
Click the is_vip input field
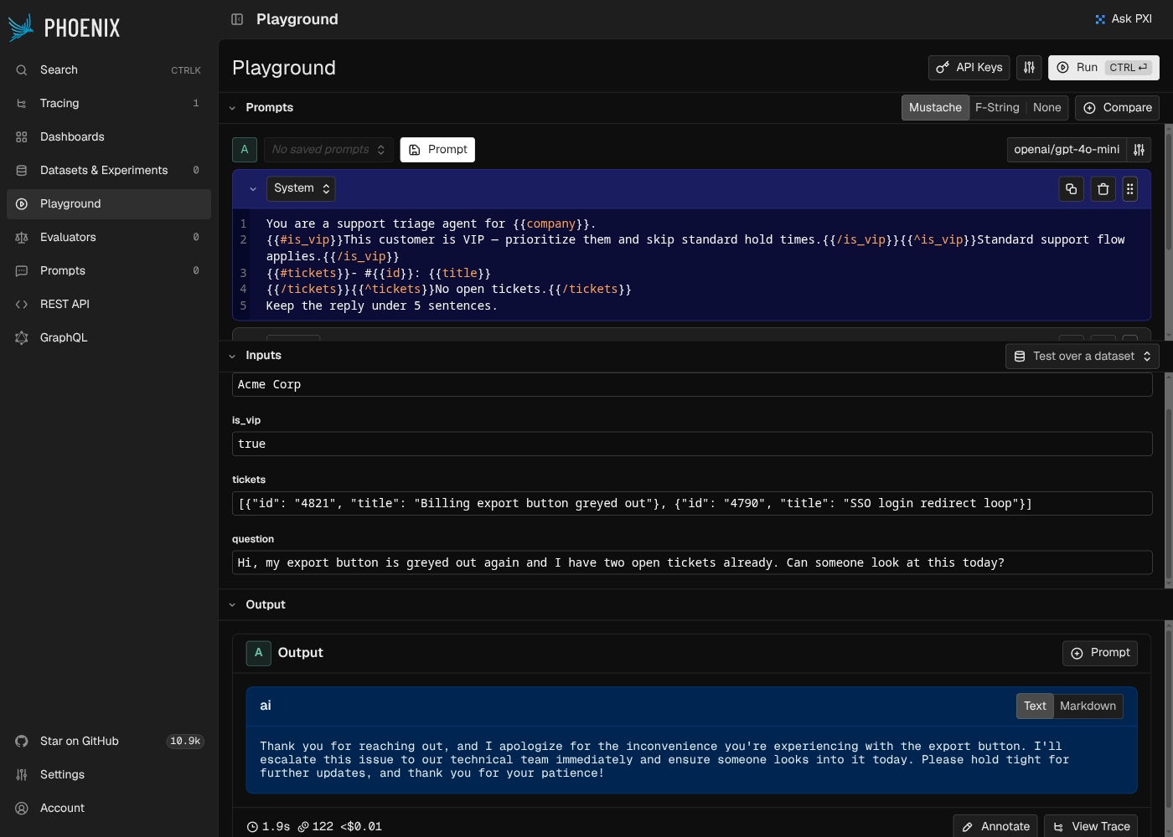692,444
